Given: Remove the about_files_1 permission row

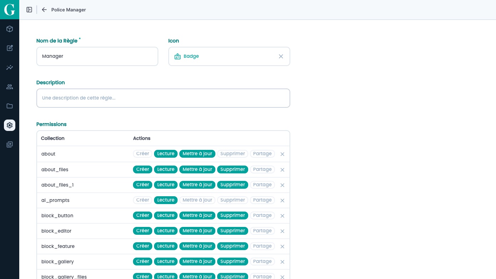Looking at the screenshot, I should point(282,185).
